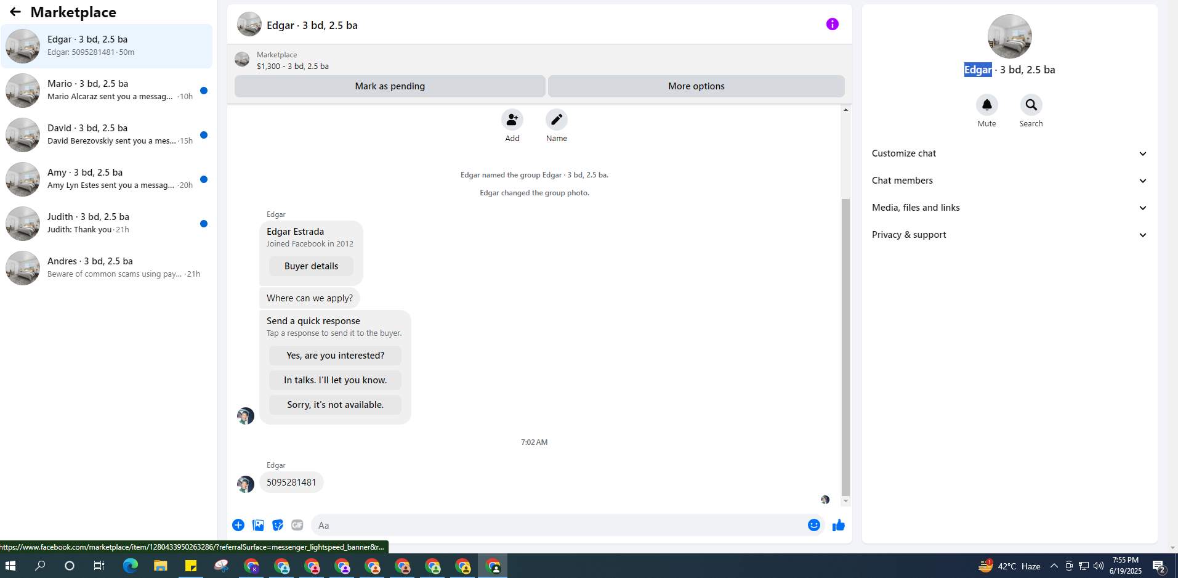
Task: Expand the Chat members section
Action: (x=1009, y=181)
